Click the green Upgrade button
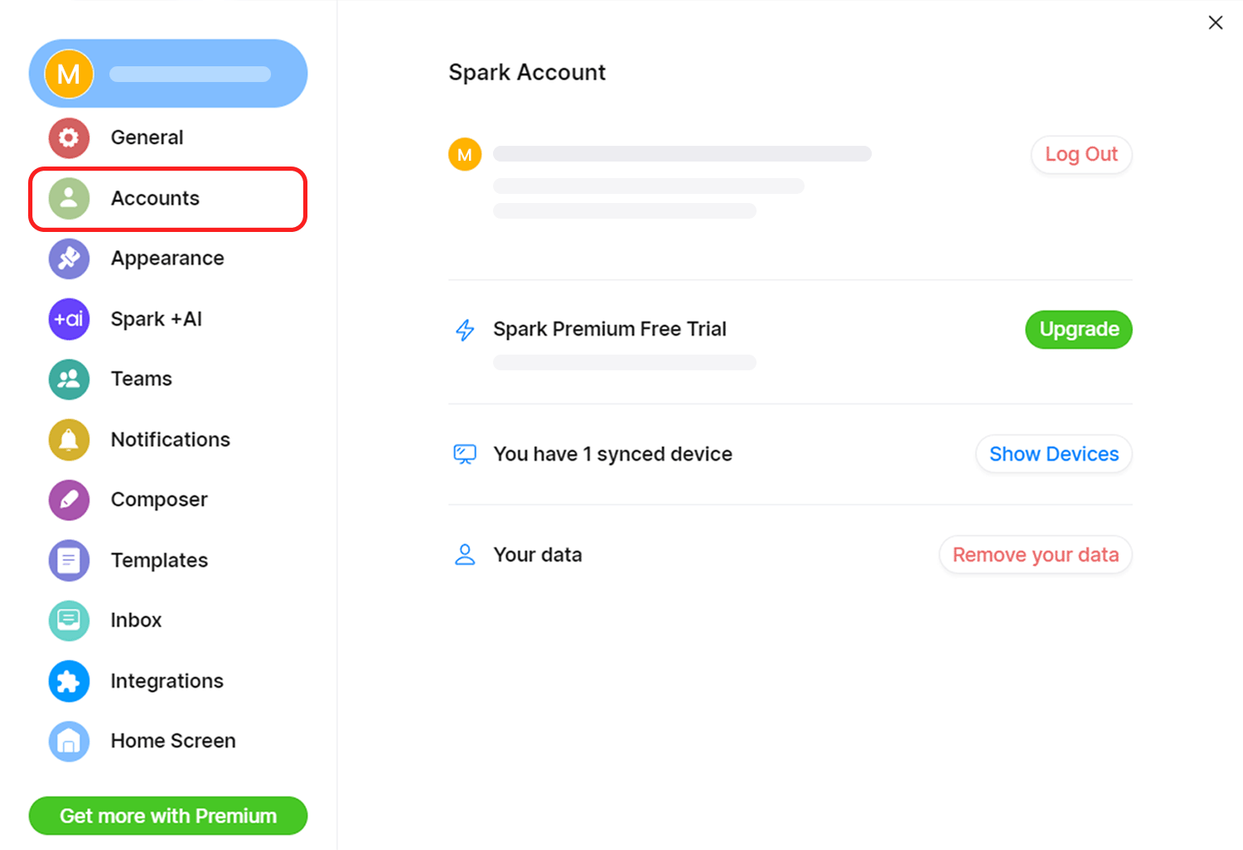This screenshot has width=1243, height=850. point(1079,330)
